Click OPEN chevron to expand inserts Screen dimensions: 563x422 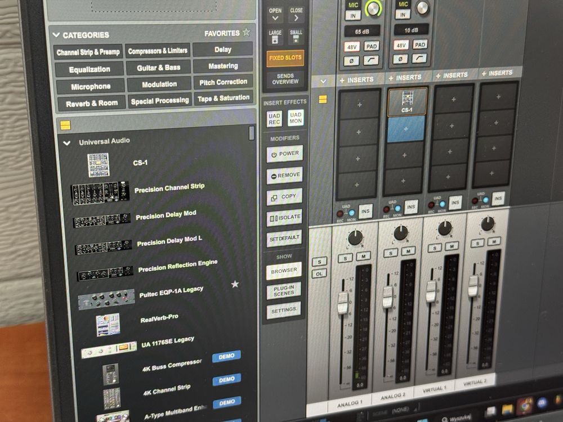[275, 15]
